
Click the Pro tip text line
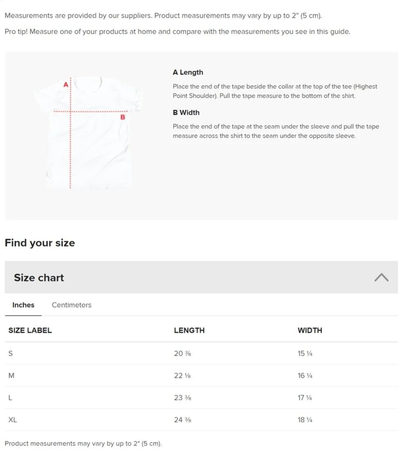(178, 32)
